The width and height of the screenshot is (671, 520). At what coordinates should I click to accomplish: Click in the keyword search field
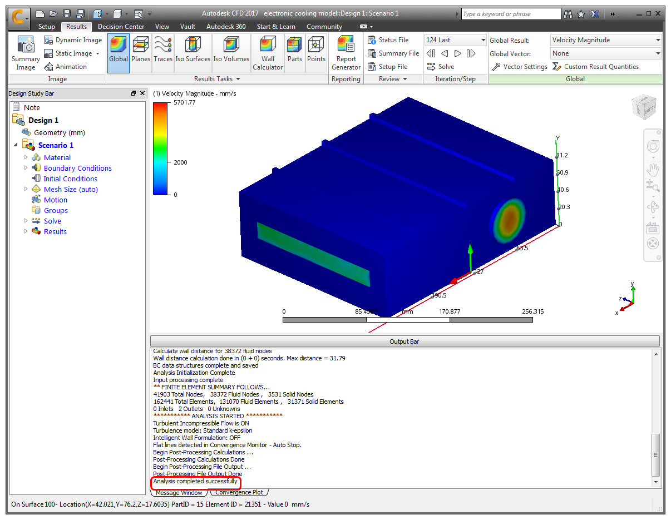click(x=511, y=14)
